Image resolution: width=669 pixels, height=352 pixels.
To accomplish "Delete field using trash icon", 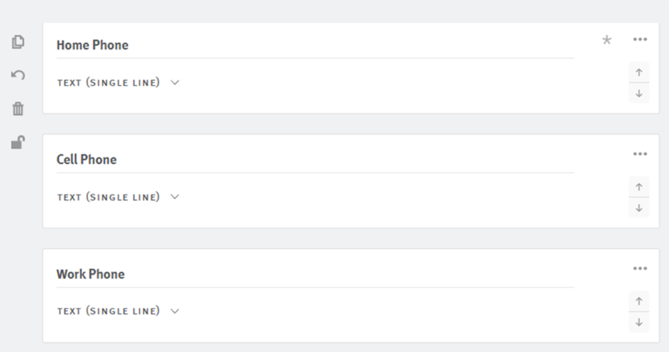I will coord(18,109).
